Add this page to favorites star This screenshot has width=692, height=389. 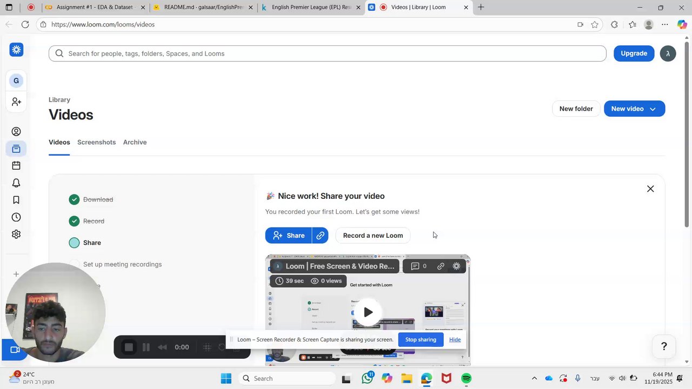coord(595,24)
